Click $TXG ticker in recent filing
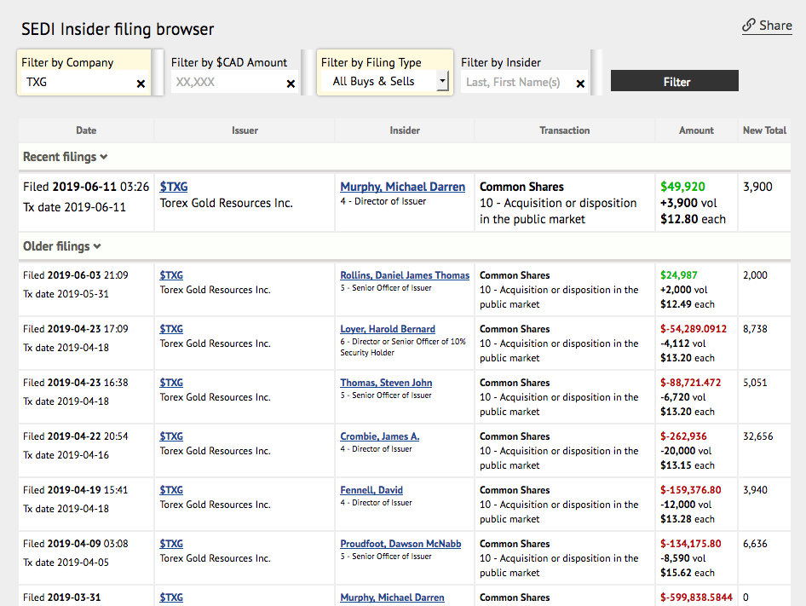 (x=174, y=187)
